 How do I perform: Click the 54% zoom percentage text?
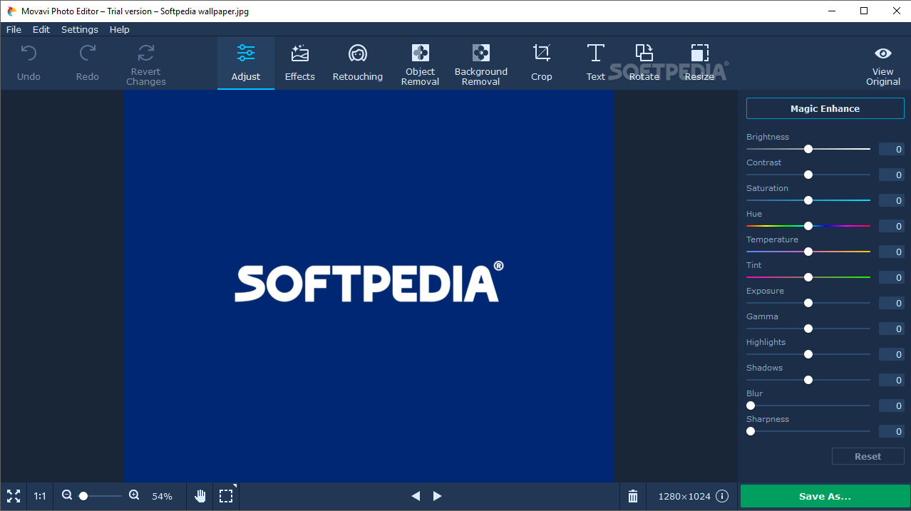[163, 496]
